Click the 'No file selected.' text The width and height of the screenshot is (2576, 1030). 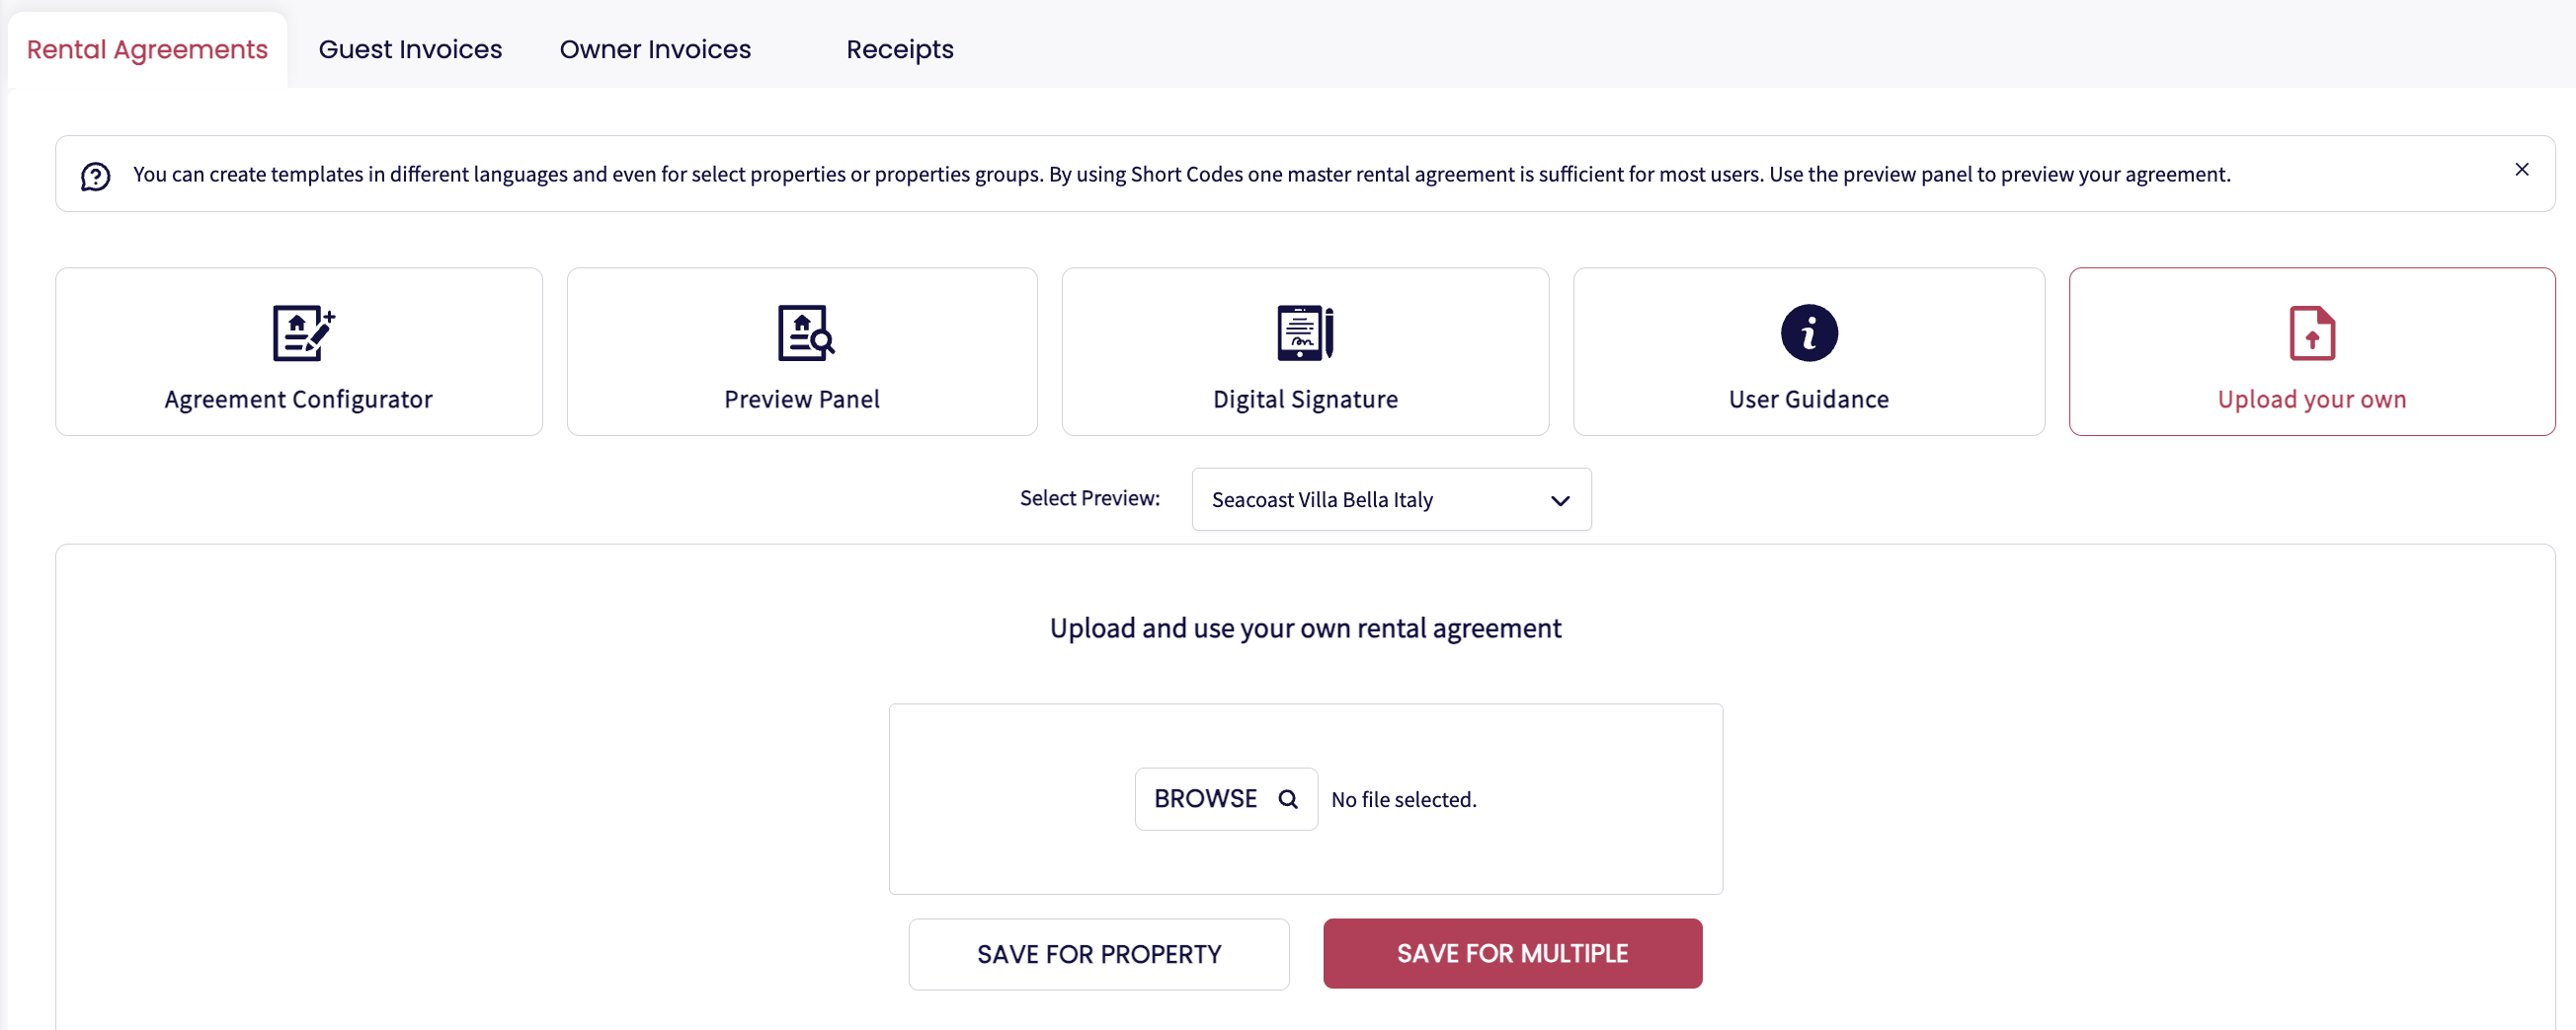tap(1403, 800)
